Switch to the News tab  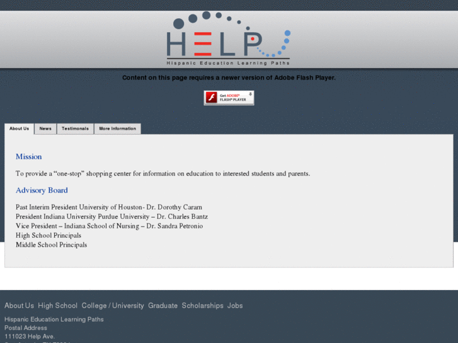click(x=45, y=129)
